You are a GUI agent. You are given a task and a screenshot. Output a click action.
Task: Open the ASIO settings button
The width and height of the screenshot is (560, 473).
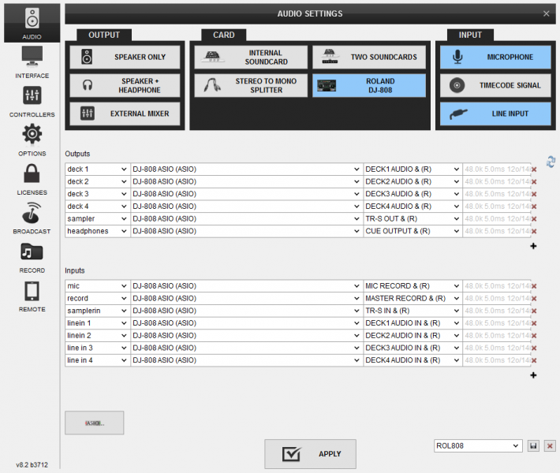coord(95,423)
